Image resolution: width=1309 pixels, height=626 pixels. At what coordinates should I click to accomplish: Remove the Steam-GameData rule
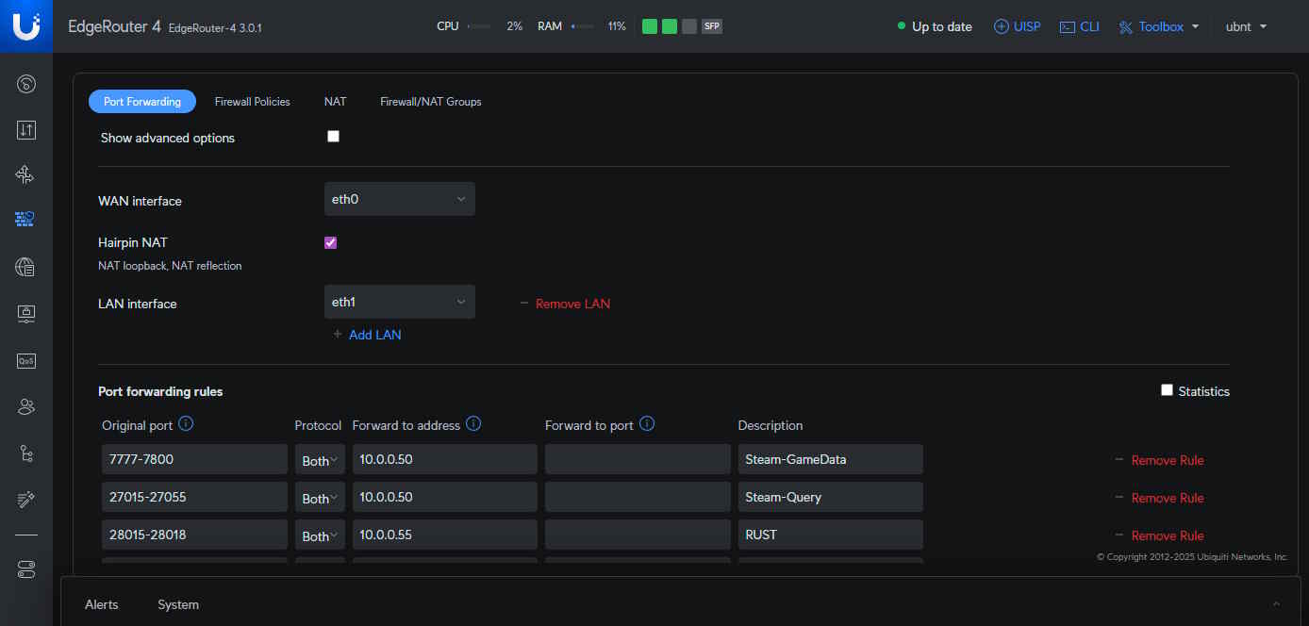pyautogui.click(x=1160, y=460)
